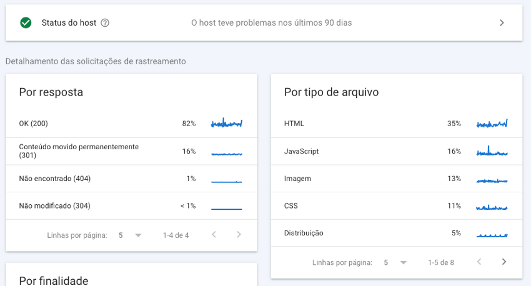Open Conteúdo movido permanentemente (301) row

pos(131,151)
